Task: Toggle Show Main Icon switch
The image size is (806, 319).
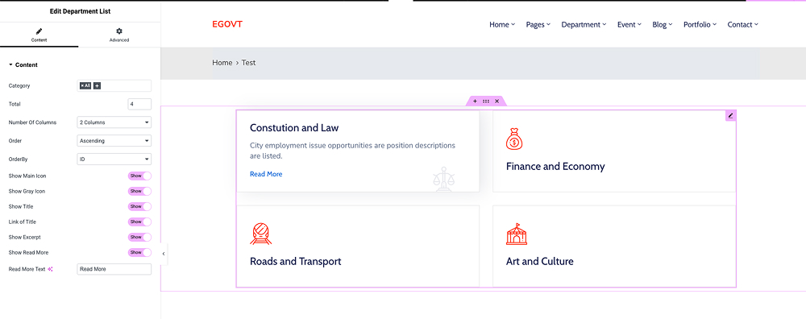Action: pyautogui.click(x=139, y=176)
